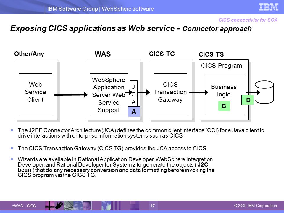Click the CICS Transaction Gateway box
284x213 pixels.
click(x=170, y=94)
